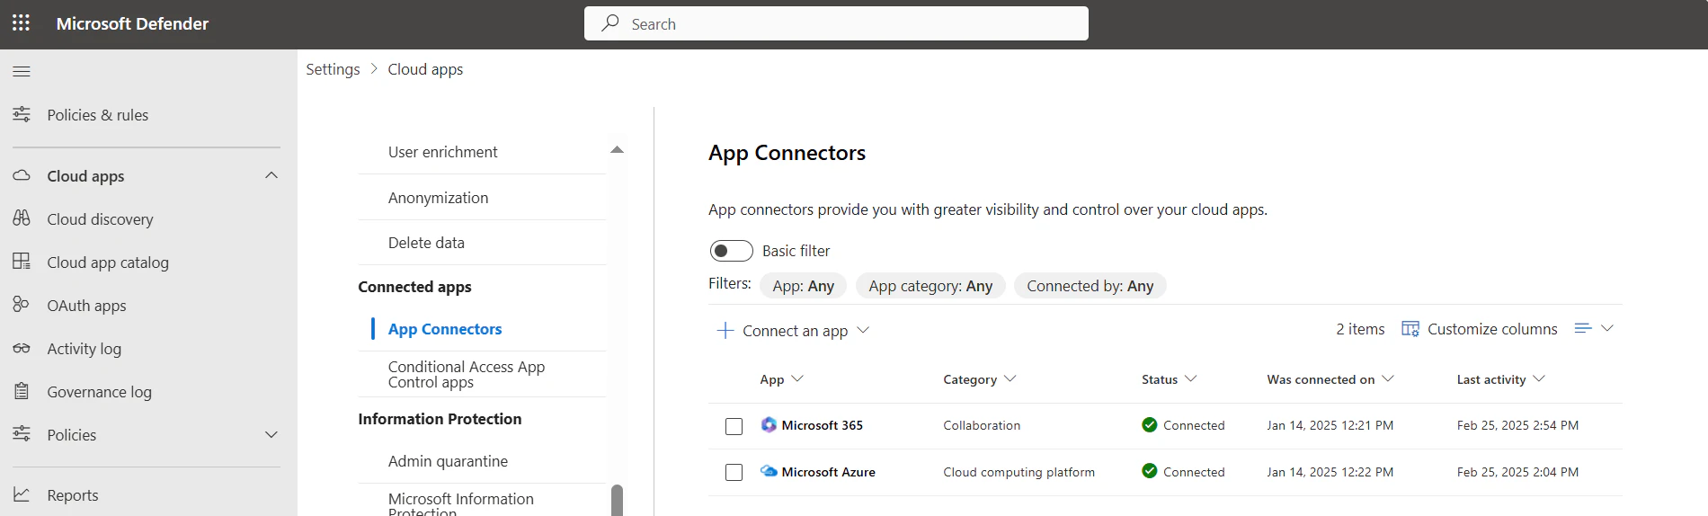Check the Microsoft 365 row checkbox
This screenshot has height=516, width=1708.
coord(734,426)
